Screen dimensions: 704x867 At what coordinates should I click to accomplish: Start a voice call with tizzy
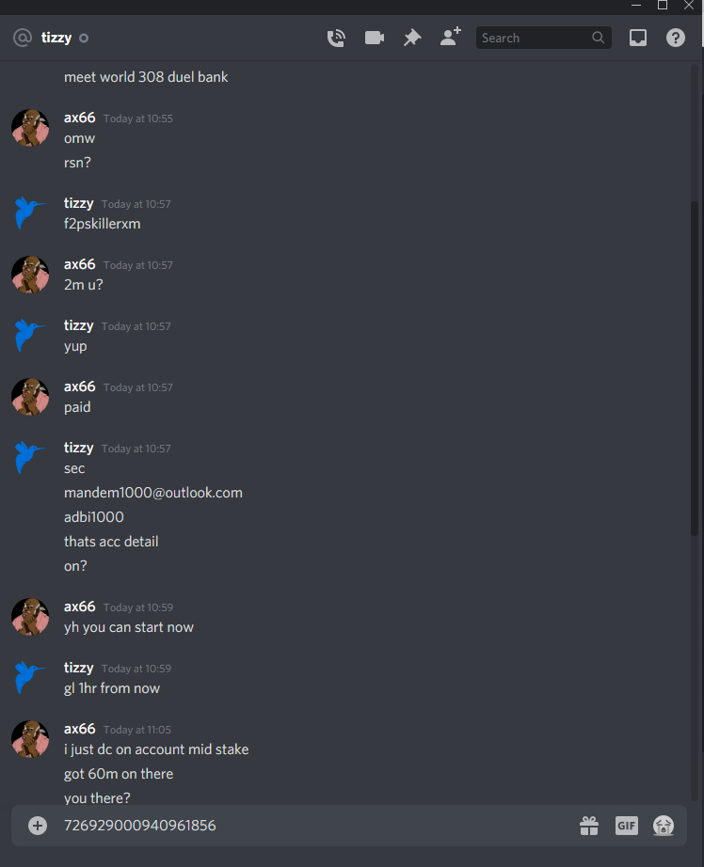pyautogui.click(x=336, y=39)
